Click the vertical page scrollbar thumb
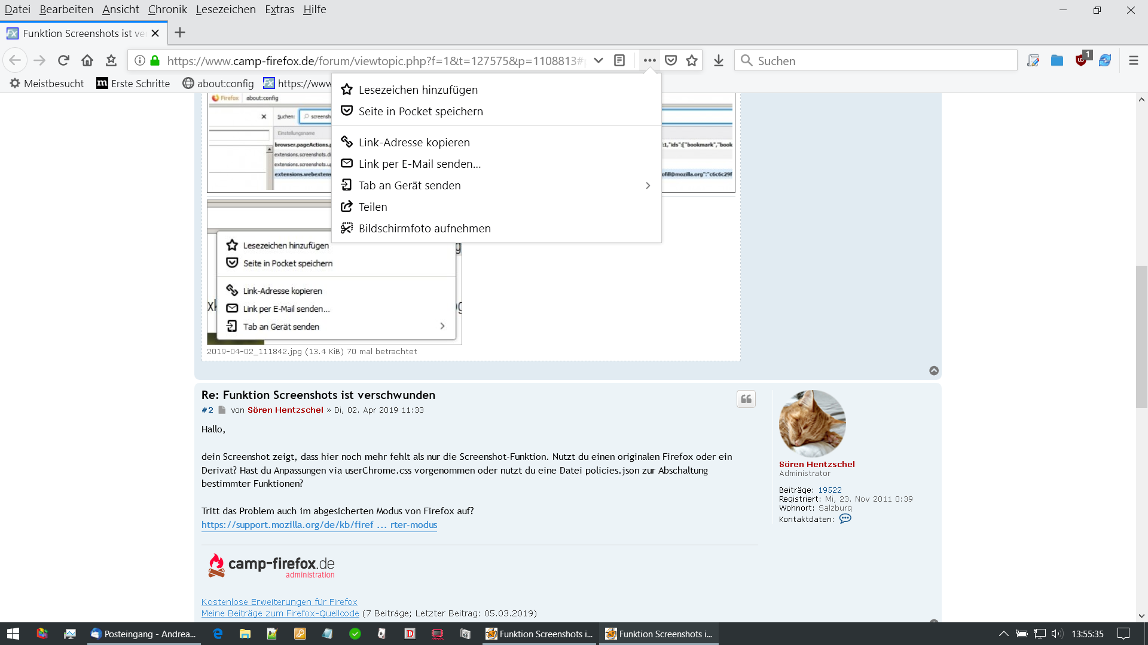Image resolution: width=1148 pixels, height=645 pixels. click(1141, 337)
